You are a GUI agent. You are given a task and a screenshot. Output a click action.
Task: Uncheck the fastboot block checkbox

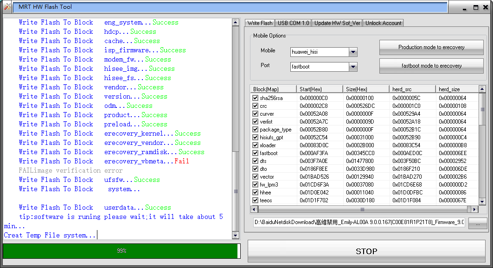[x=255, y=153]
